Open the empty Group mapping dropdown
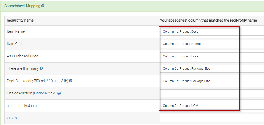 point(211,118)
